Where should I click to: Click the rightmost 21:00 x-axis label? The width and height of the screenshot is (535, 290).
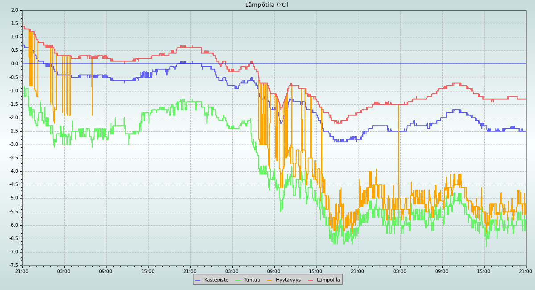(526, 271)
